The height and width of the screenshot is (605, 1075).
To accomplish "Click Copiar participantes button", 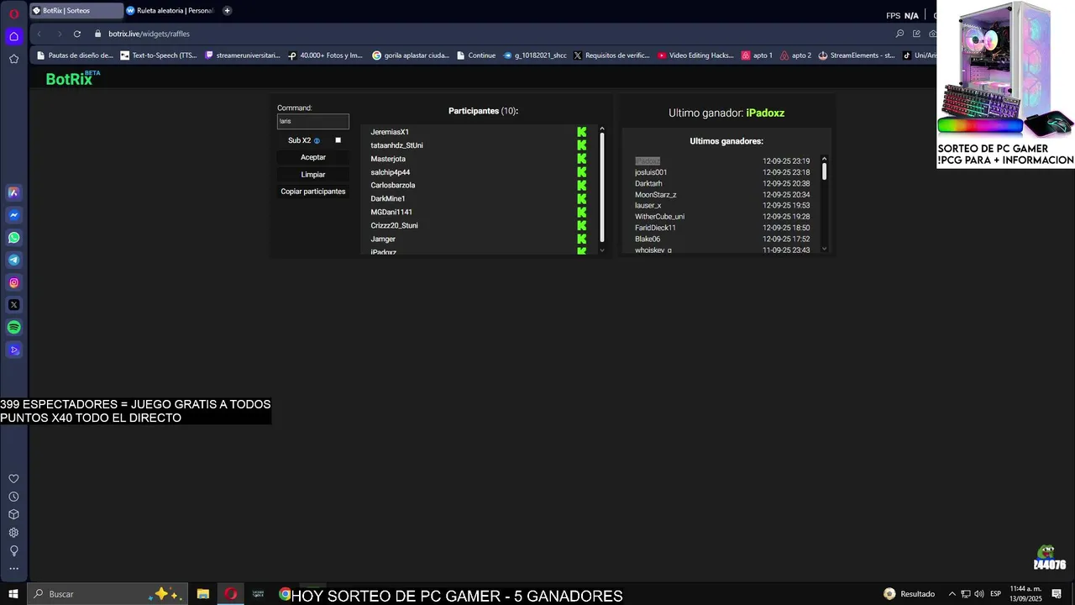I will click(x=312, y=192).
